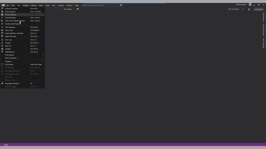Open the Edit menu
266x149 pixels.
click(x=13, y=5)
